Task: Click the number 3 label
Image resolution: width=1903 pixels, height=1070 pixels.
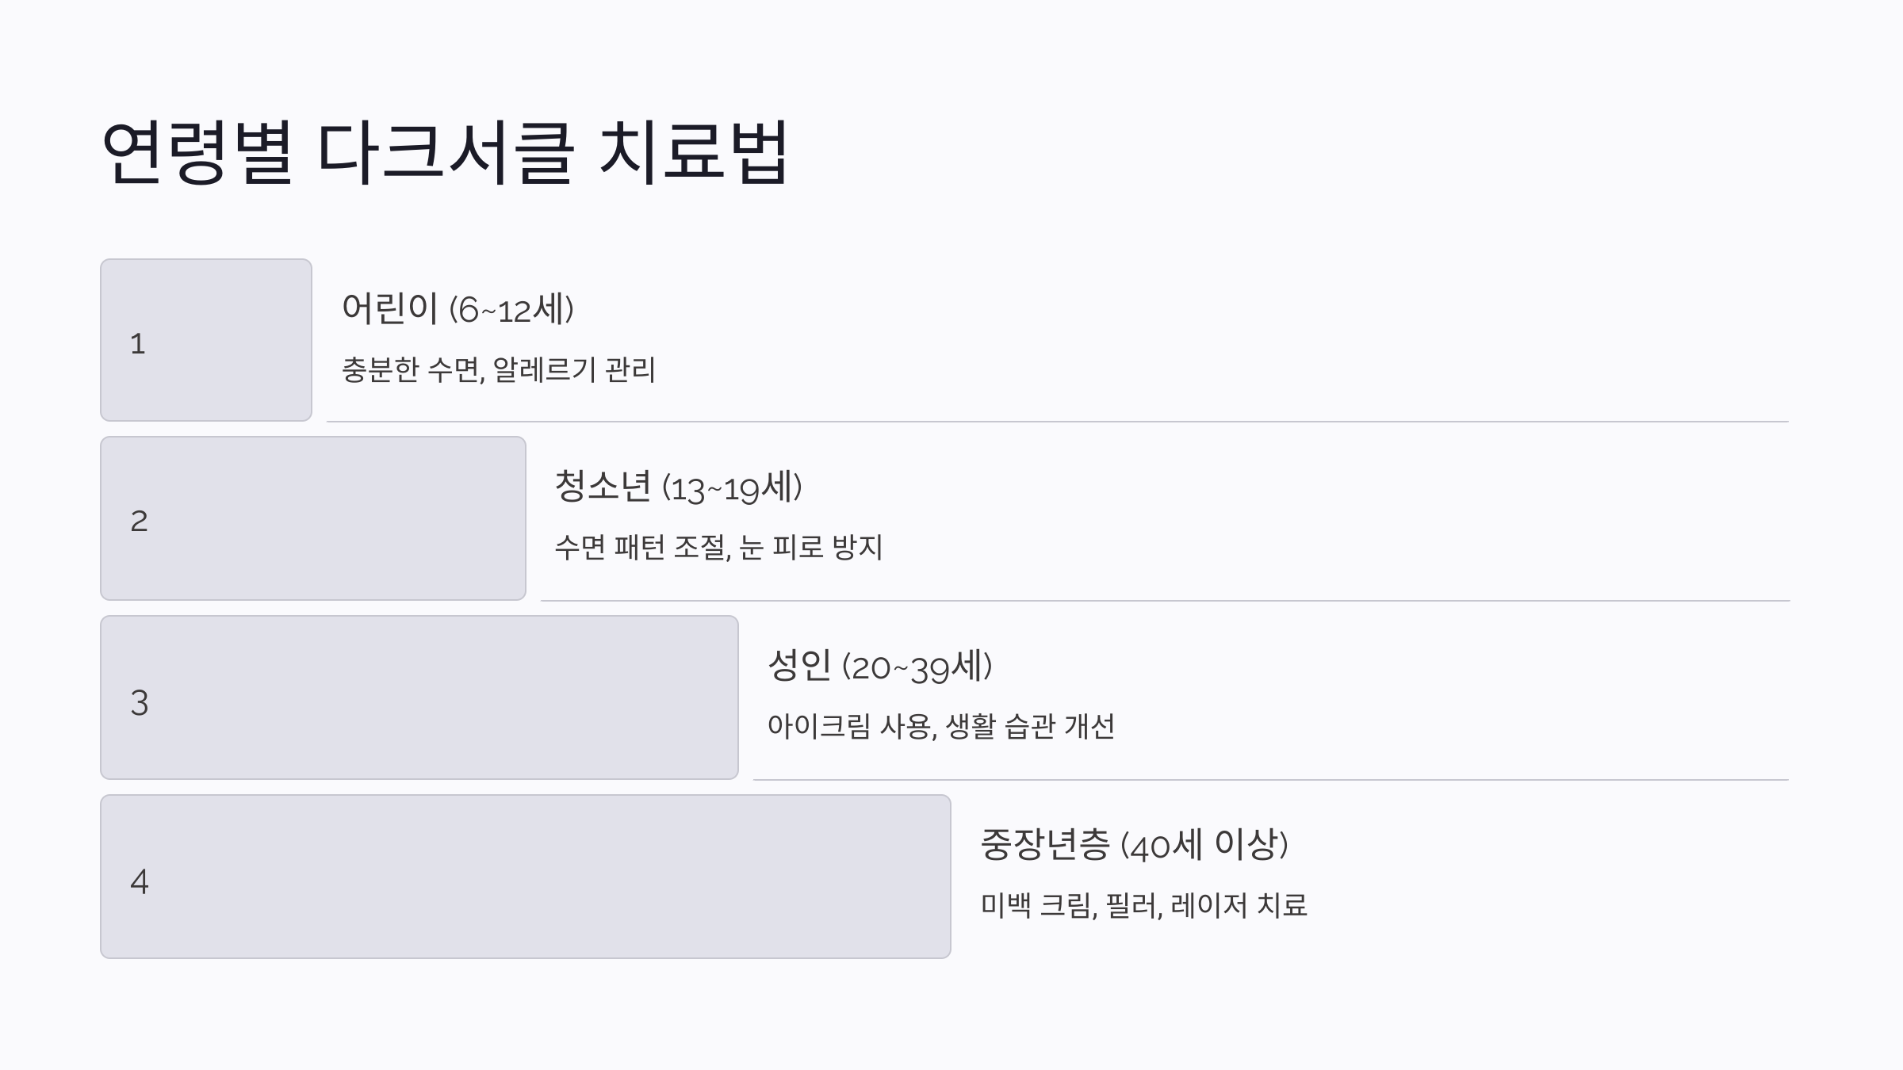Action: (x=140, y=703)
